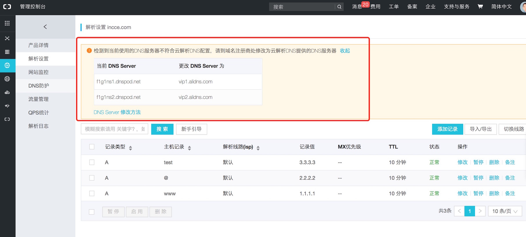The height and width of the screenshot is (237, 526).
Task: Focus the top bar search field
Action: pyautogui.click(x=302, y=7)
